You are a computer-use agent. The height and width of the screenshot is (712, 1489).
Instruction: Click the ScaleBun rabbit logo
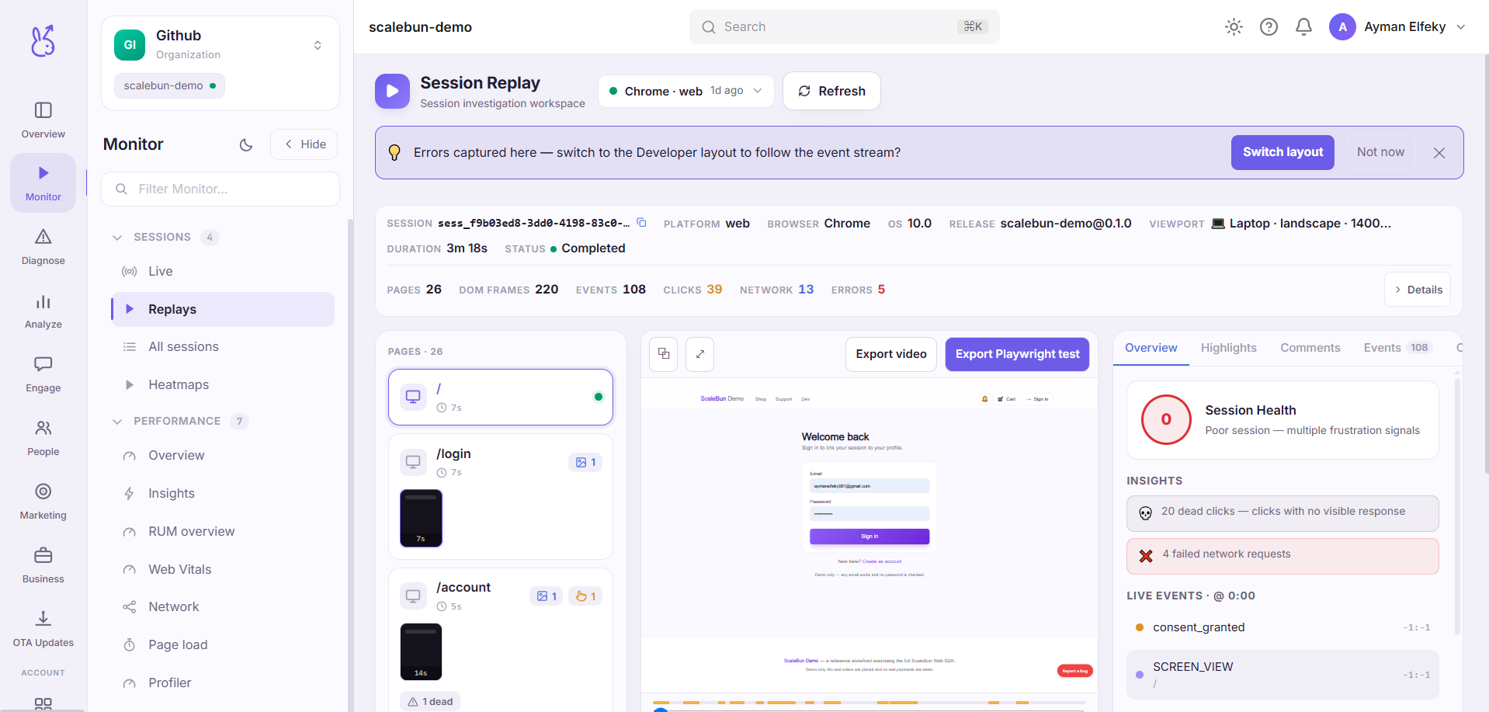pyautogui.click(x=43, y=40)
